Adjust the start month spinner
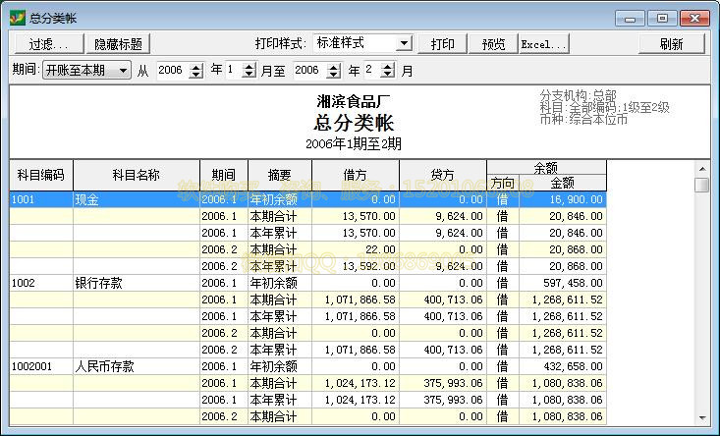Image resolution: width=720 pixels, height=436 pixels. point(249,71)
